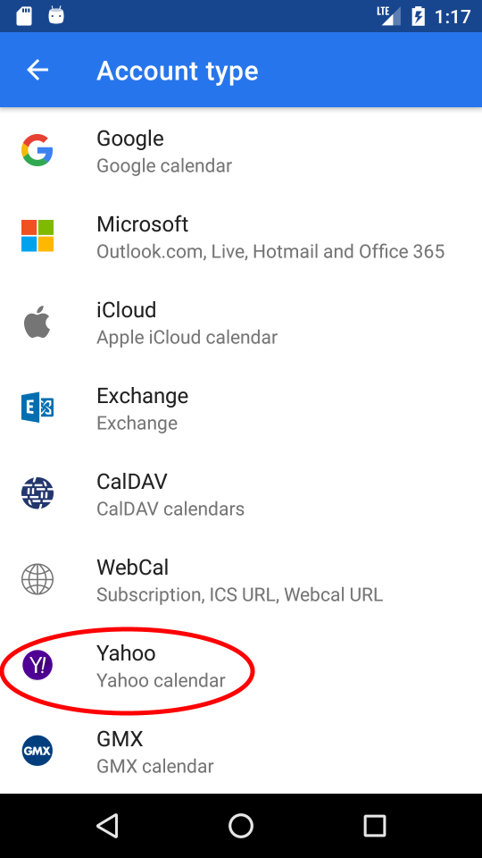Tap the Microsoft four-square logo
Viewport: 482px width, 858px height.
pos(37,236)
